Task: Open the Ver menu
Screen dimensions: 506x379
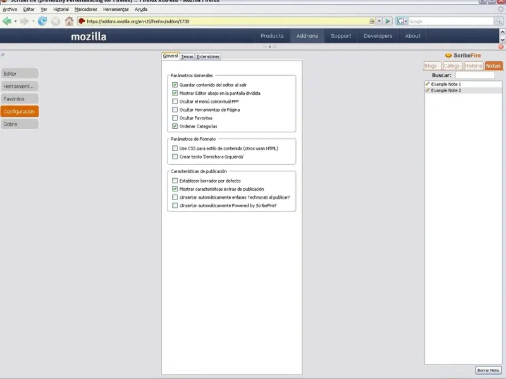Action: 44,9
